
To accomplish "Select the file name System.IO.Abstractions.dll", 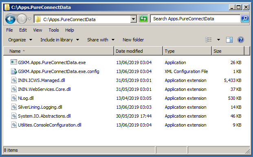I will click(x=44, y=116).
